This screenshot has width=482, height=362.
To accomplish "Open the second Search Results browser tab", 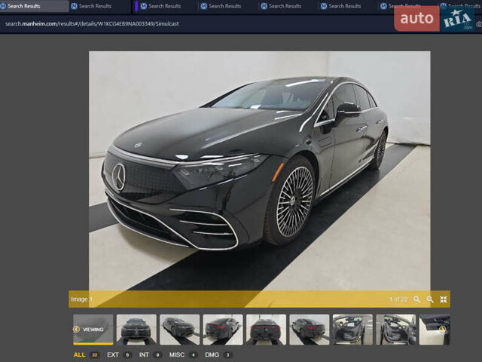I will pyautogui.click(x=96, y=6).
